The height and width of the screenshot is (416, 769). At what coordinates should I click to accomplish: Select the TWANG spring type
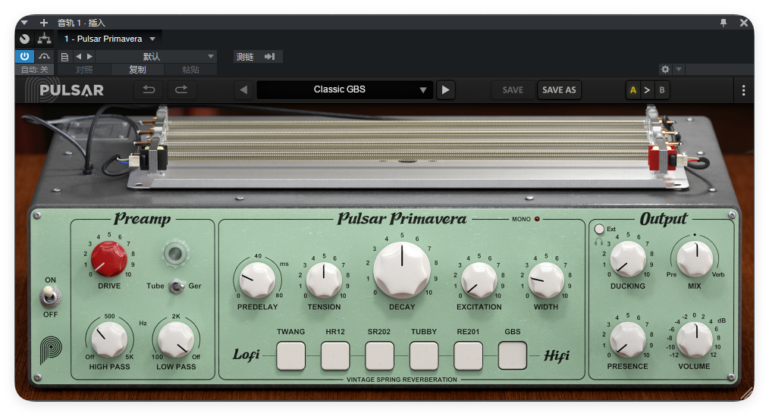coord(290,355)
